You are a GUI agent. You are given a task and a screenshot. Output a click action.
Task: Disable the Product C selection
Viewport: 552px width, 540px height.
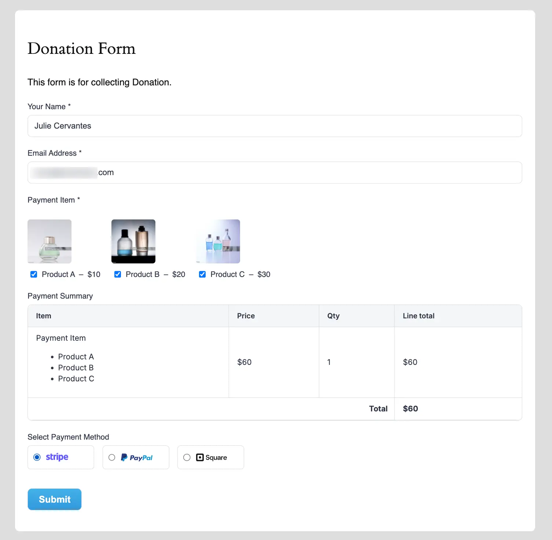coord(202,274)
